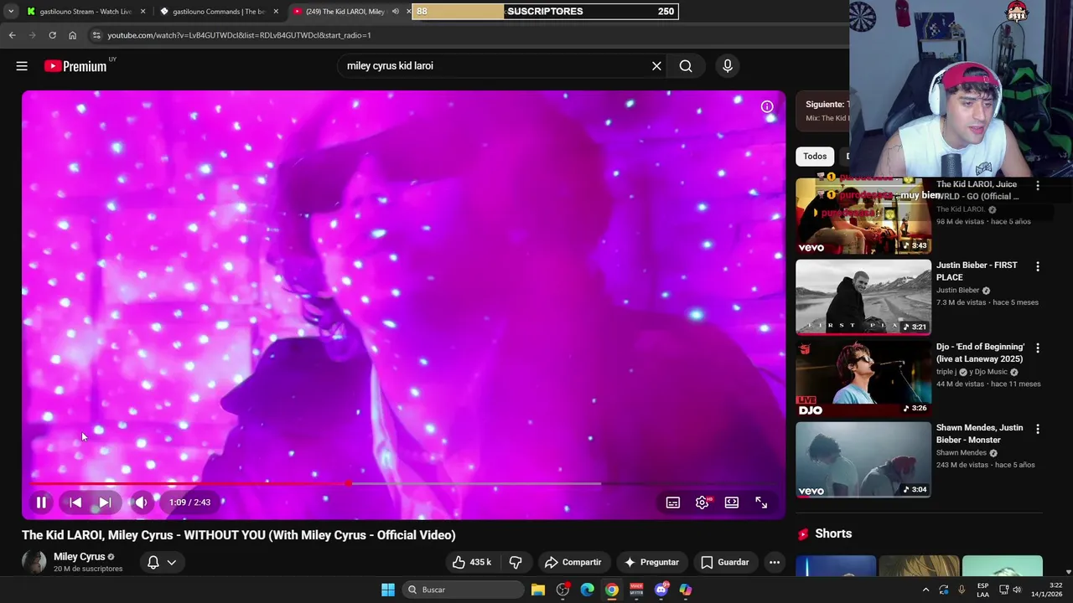Click the video info card icon
This screenshot has height=603, width=1073.
[767, 106]
